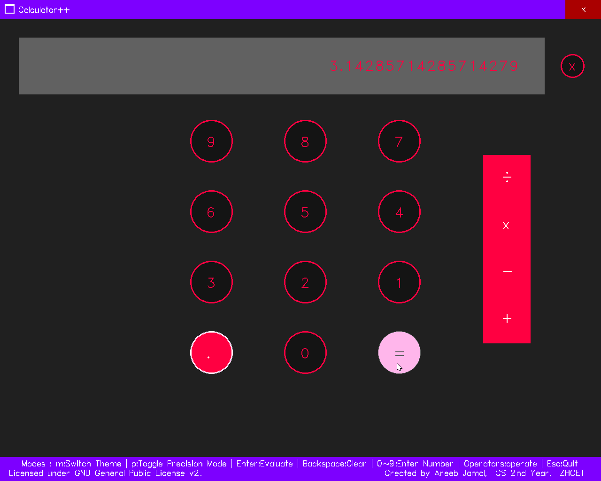Click the digit 7 button
This screenshot has width=601, height=481.
399,141
